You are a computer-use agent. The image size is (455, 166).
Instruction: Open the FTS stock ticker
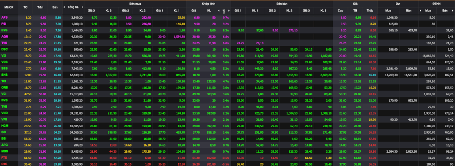coord(4,157)
